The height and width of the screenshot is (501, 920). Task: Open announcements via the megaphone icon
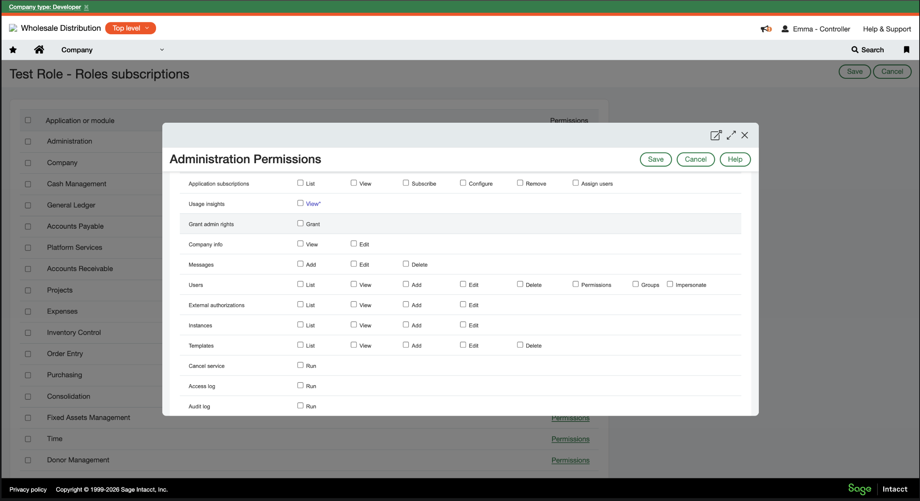tap(765, 29)
